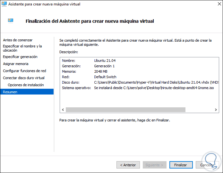Jump to the Asignar memoria step

(16, 64)
